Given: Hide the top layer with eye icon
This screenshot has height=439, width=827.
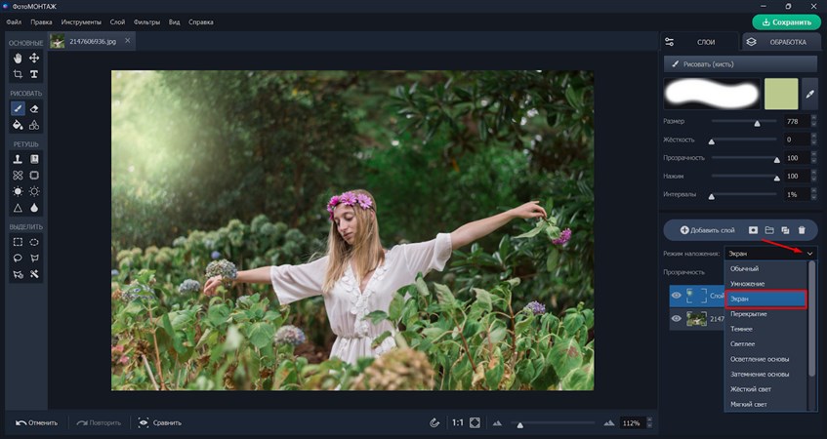Looking at the screenshot, I should tap(676, 294).
